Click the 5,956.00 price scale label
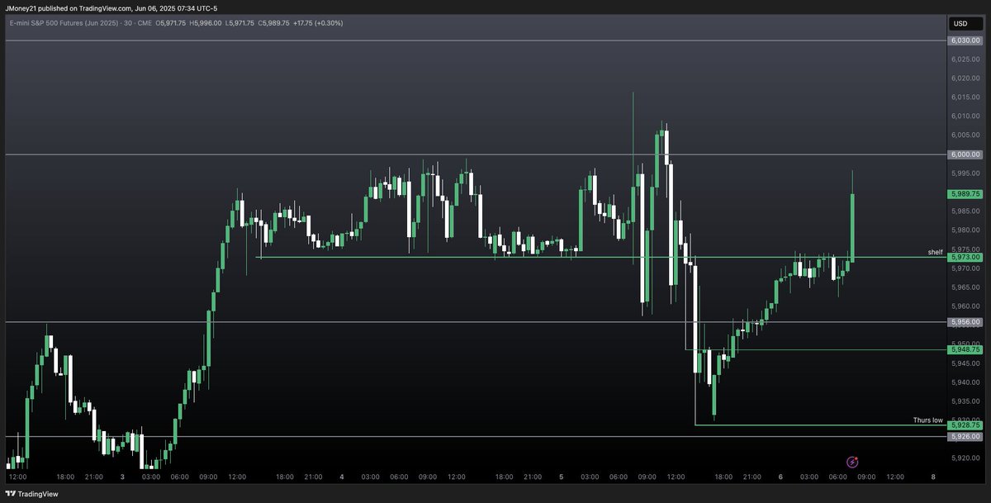Viewport: 991px width, 503px height. click(964, 321)
